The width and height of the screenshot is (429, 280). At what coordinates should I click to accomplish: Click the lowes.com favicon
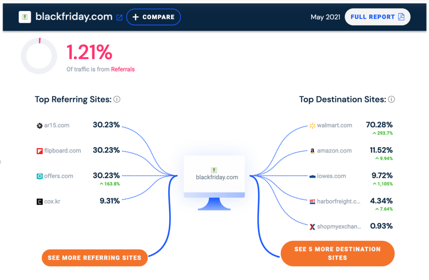[x=312, y=176]
